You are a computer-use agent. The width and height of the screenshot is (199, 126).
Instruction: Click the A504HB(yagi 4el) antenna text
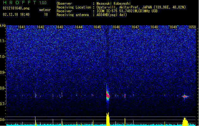[x=112, y=15]
